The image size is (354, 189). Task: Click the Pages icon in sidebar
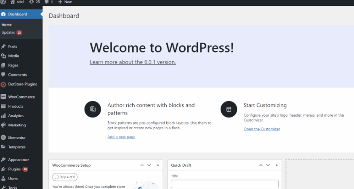pyautogui.click(x=3, y=66)
